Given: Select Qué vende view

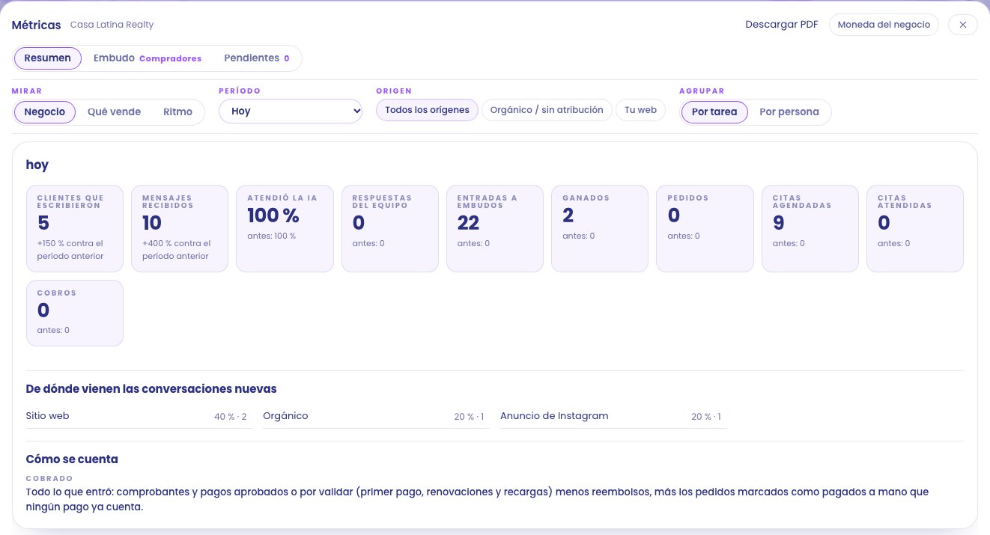Looking at the screenshot, I should (115, 112).
